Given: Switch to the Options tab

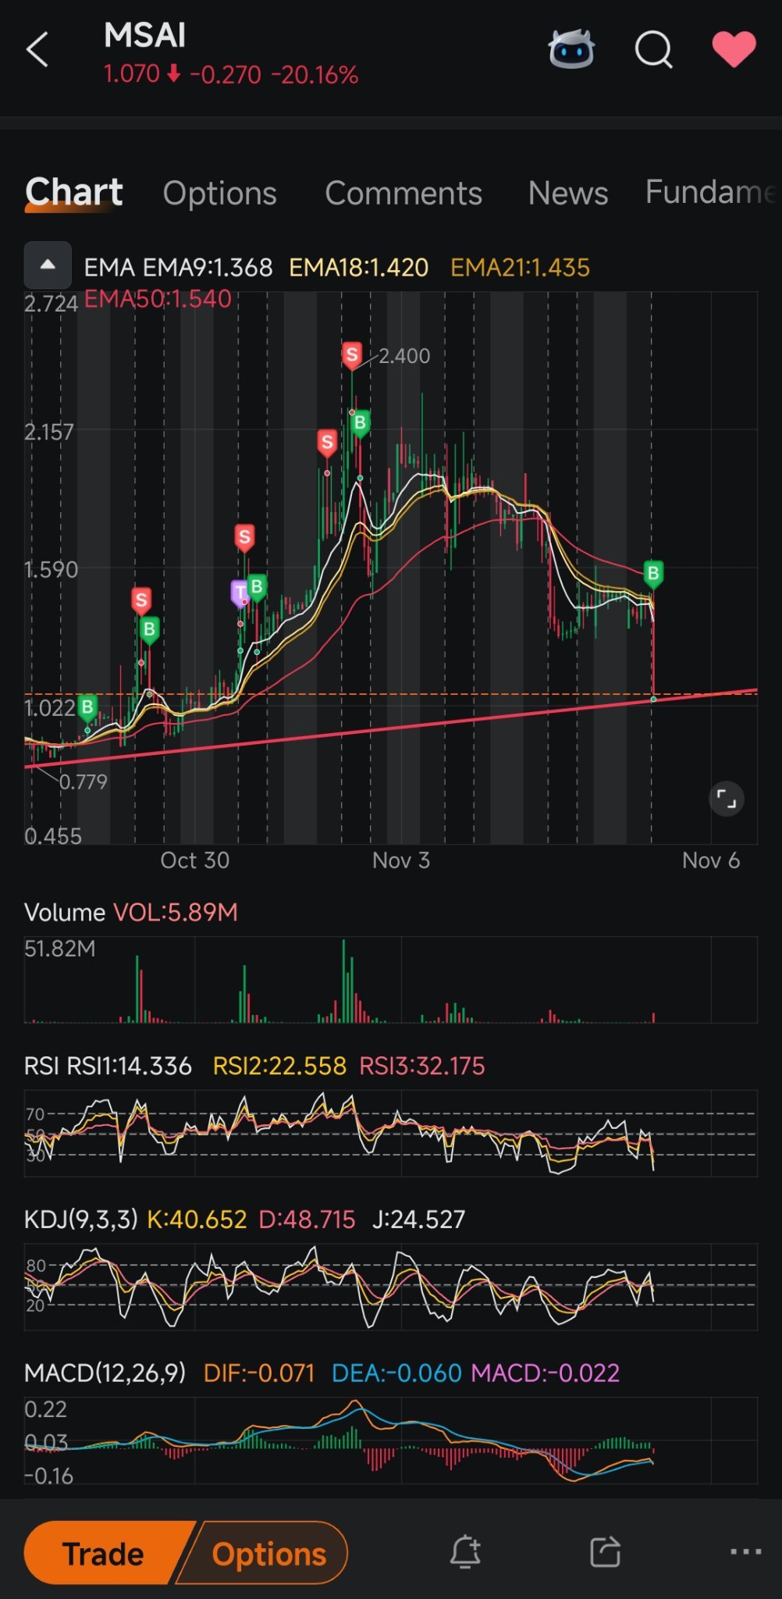Looking at the screenshot, I should pos(219,193).
